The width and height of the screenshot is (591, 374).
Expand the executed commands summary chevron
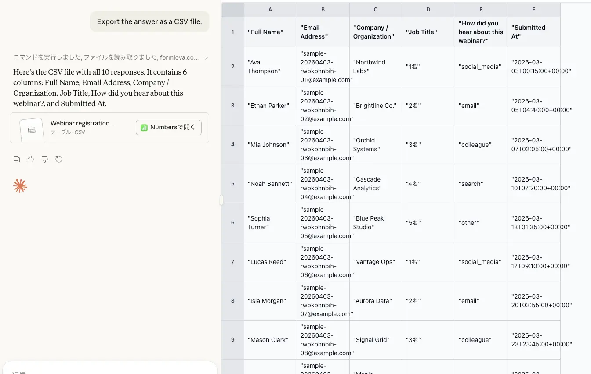point(207,57)
